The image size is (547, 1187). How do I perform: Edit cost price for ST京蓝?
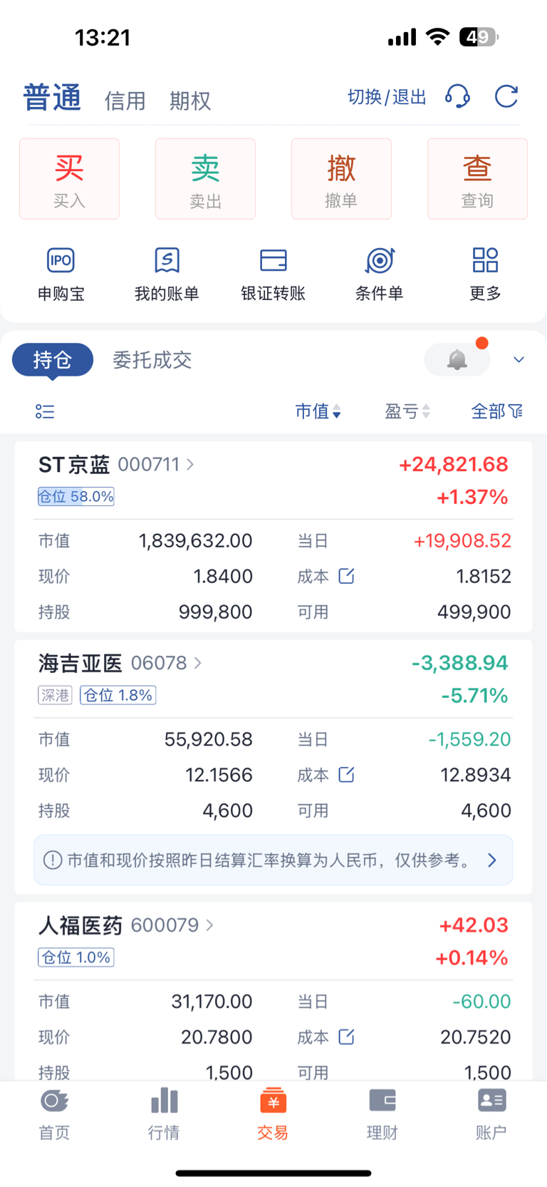tap(346, 576)
